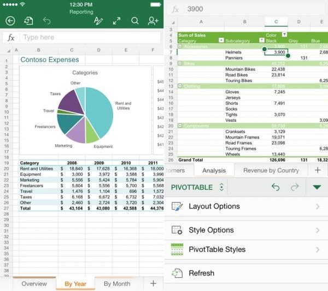Switch to the By Month sheet tab
Image resolution: width=328 pixels, height=291 pixels.
(117, 283)
